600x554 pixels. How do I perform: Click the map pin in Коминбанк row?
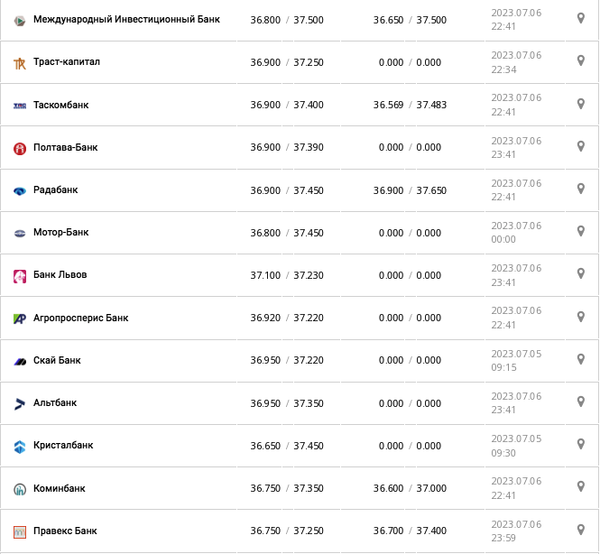point(581,487)
